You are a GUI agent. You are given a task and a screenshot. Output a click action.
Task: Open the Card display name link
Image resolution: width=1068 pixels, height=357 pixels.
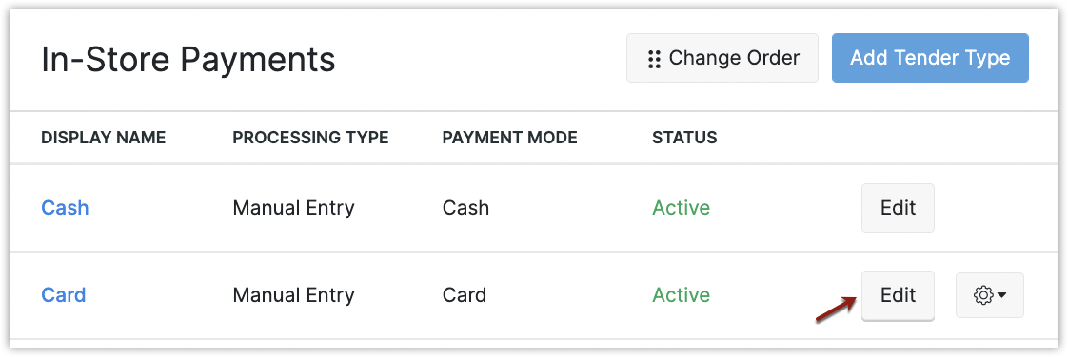coord(64,295)
